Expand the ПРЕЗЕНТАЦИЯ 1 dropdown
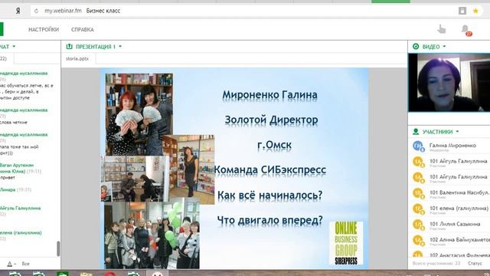490x276 pixels. click(120, 47)
